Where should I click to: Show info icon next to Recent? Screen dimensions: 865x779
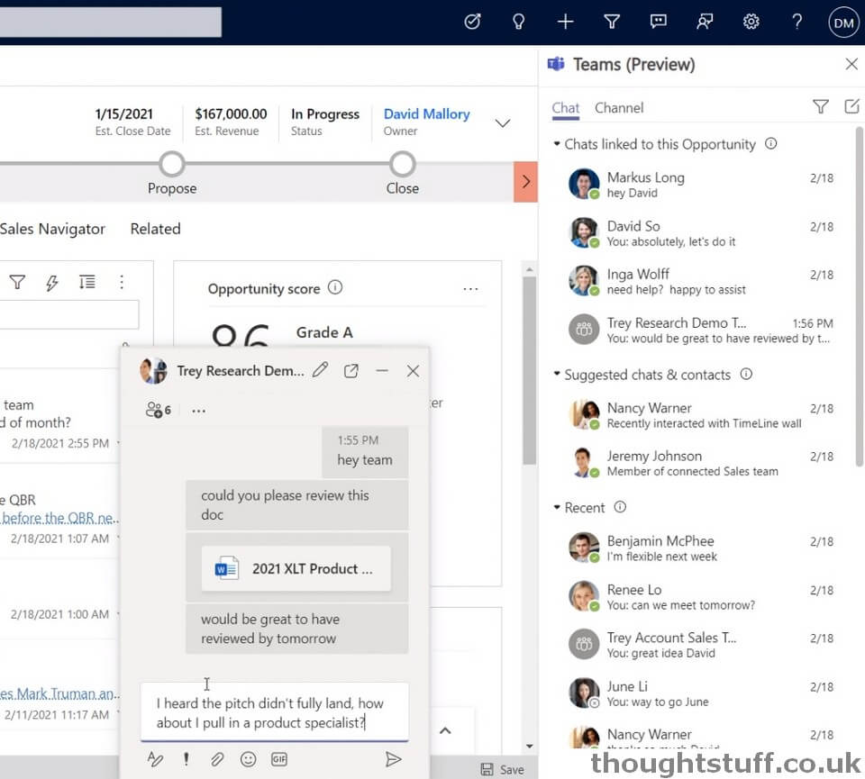620,507
